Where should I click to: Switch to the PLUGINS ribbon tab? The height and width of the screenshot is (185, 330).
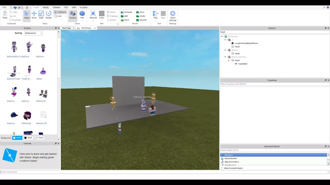[84, 7]
